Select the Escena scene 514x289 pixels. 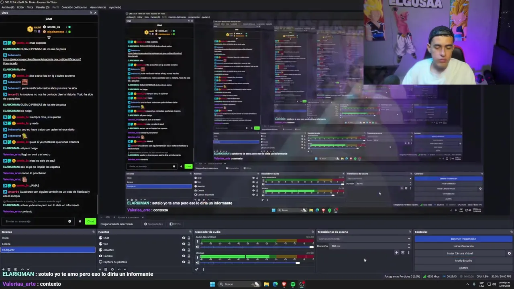point(48,244)
